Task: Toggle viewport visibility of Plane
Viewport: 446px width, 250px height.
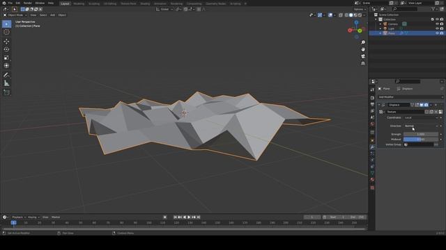Action: [437, 33]
